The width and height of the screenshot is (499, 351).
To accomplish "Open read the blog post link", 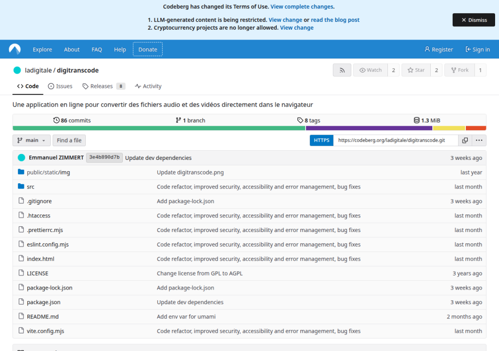I will [x=335, y=20].
